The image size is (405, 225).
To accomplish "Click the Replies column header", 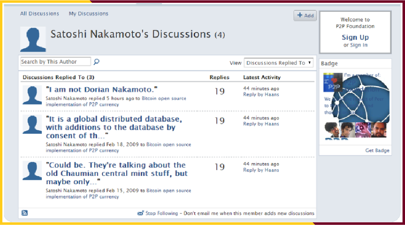I will [x=219, y=77].
